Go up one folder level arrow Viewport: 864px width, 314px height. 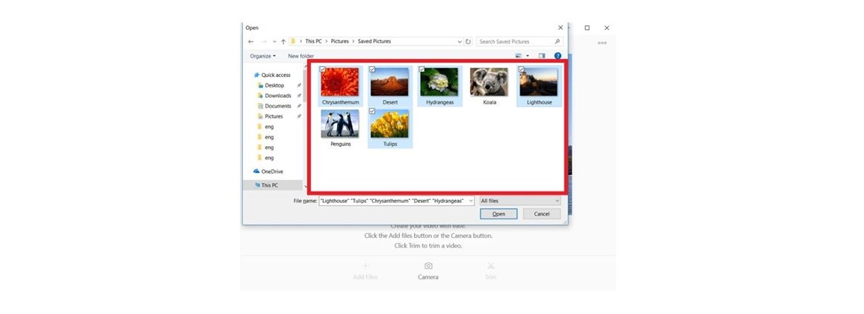(283, 42)
